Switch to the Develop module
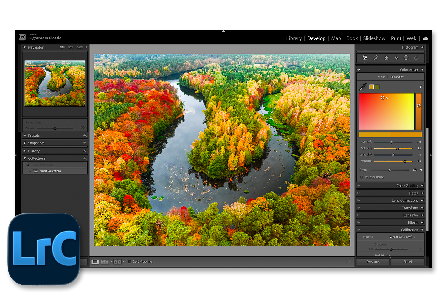This screenshot has width=447, height=298. pos(316,38)
